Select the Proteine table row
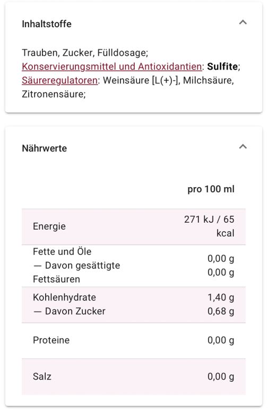 [x=134, y=340]
